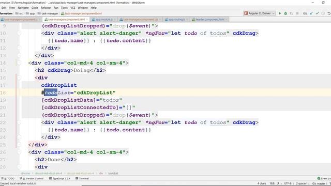Change the 2 spaces indent setting
331x186 pixels.
pyautogui.click(x=303, y=183)
